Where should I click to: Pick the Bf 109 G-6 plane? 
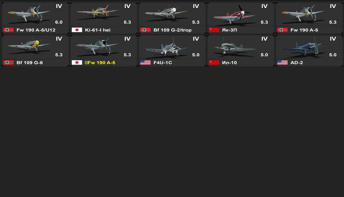pos(35,51)
